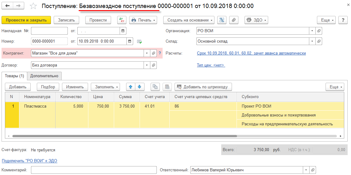
Task: Open Склад Основной склад record
Action: 319,41
